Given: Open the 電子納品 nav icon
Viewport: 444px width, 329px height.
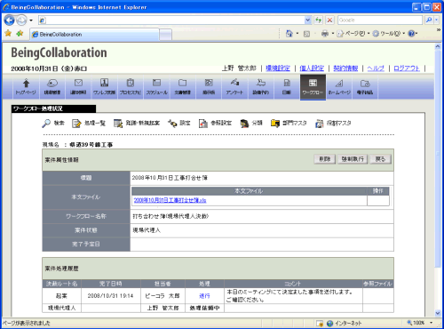Looking at the screenshot, I should pos(365,86).
